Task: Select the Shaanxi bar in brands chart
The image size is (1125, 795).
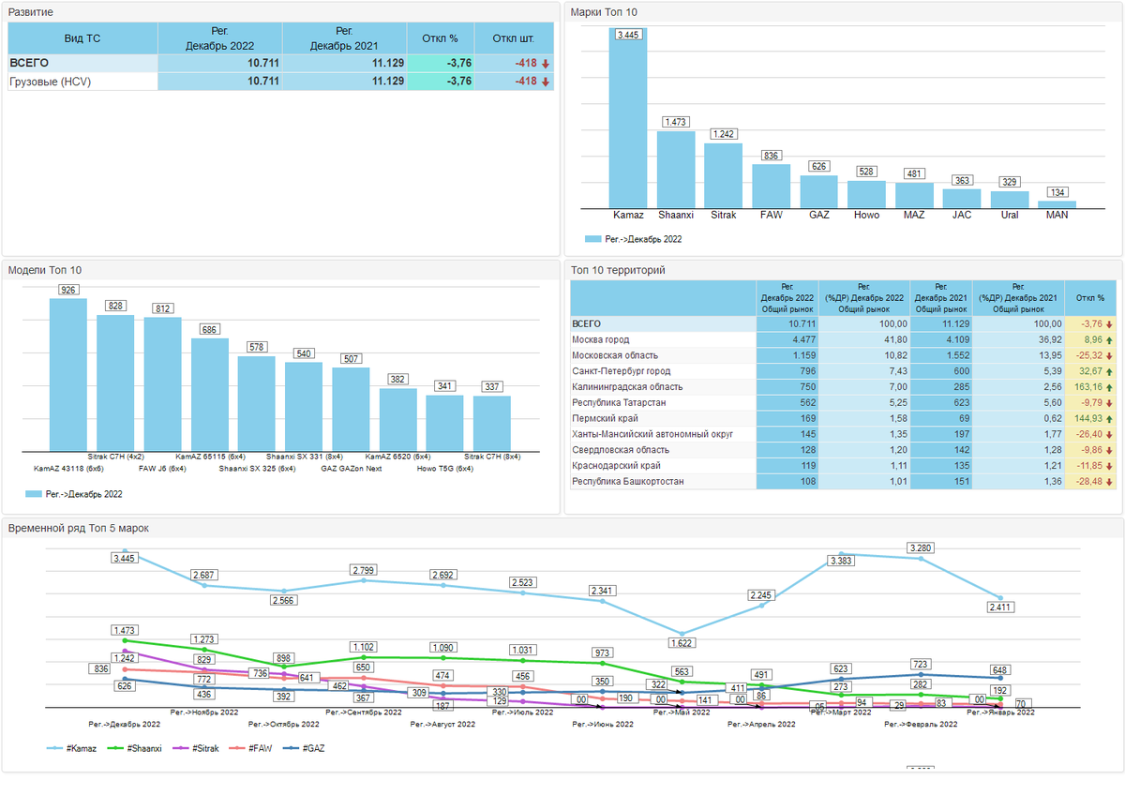Action: [x=676, y=170]
